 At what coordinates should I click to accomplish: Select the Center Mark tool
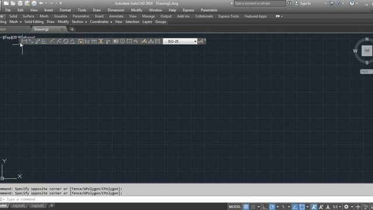tap(122, 41)
